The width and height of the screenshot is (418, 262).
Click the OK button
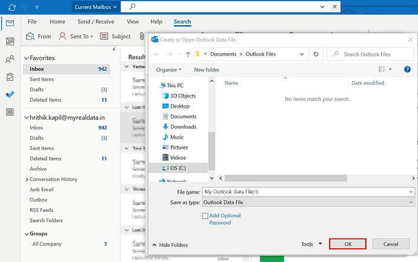[x=348, y=244]
